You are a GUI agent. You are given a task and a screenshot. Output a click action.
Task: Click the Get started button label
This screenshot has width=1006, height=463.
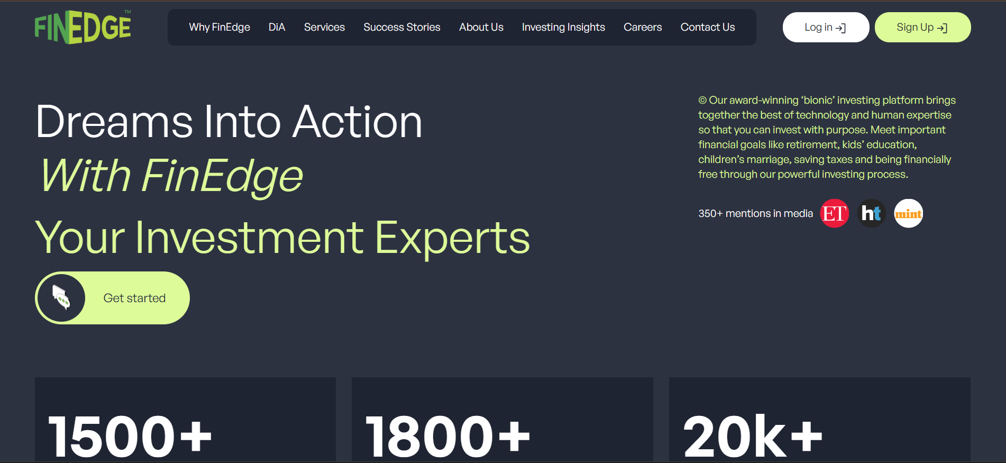point(134,298)
